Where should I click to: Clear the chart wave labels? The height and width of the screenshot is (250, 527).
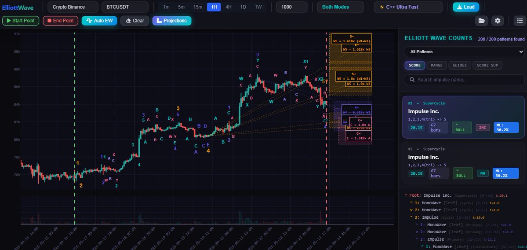point(135,21)
